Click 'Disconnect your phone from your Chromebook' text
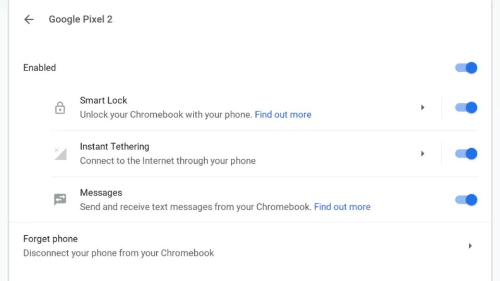500x281 pixels. [x=118, y=253]
